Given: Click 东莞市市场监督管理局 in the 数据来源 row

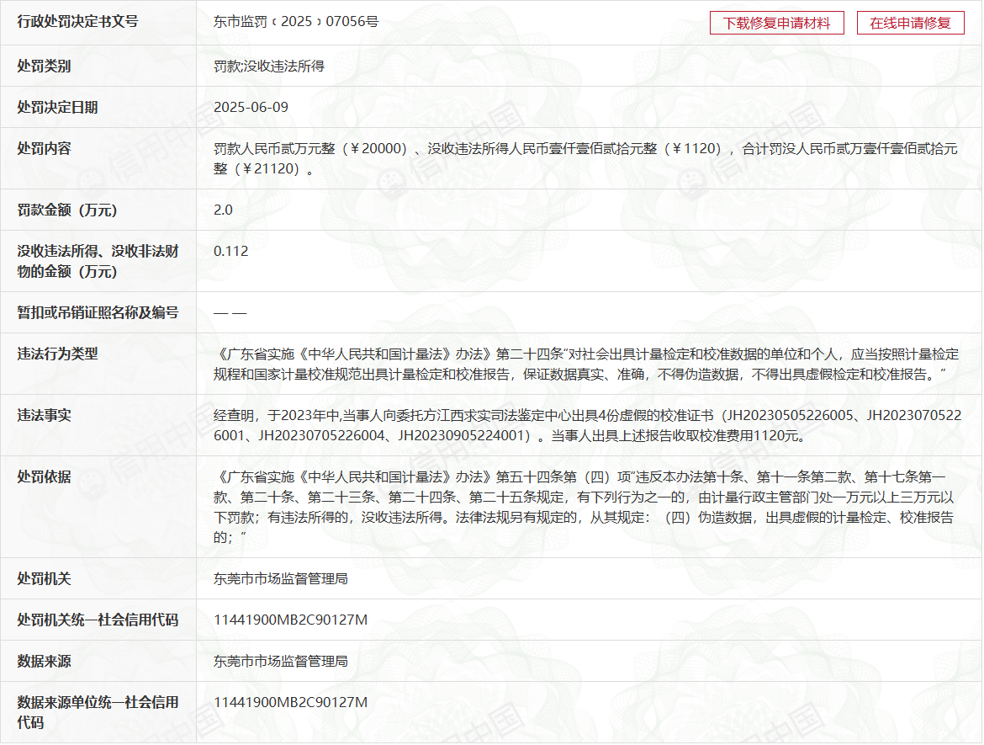Looking at the screenshot, I should coord(281,662).
